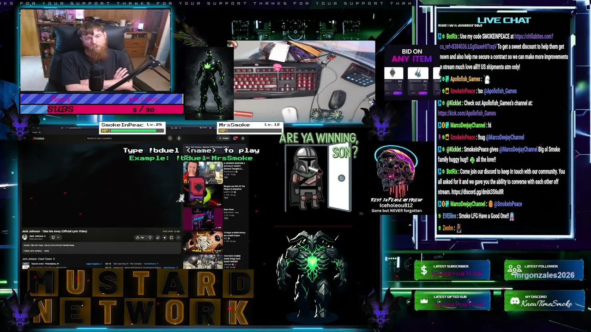Image resolution: width=591 pixels, height=332 pixels.
Task: Click the My Discord logo icon
Action: 514,301
